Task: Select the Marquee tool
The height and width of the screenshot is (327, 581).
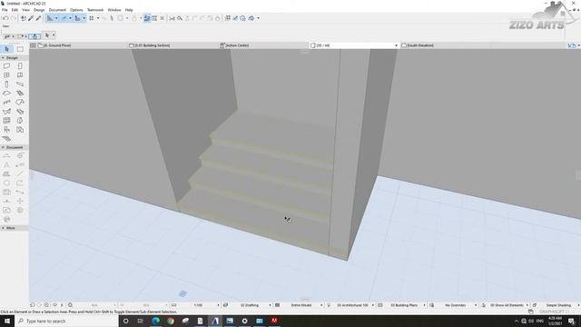Action: pyautogui.click(x=20, y=49)
